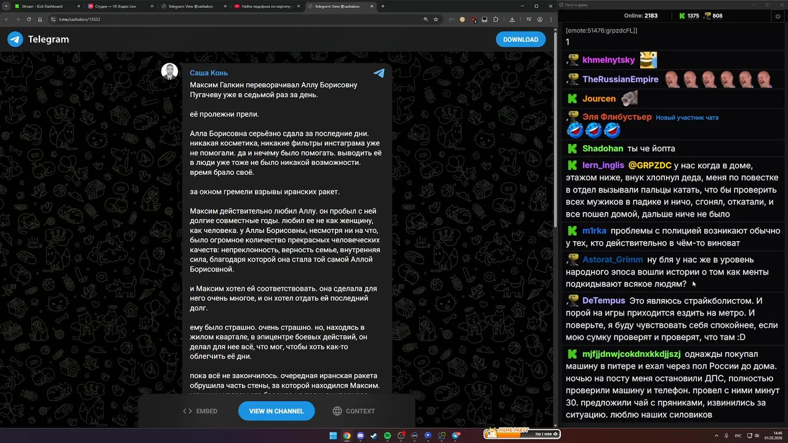Click the browser forward arrow

pyautogui.click(x=18, y=20)
